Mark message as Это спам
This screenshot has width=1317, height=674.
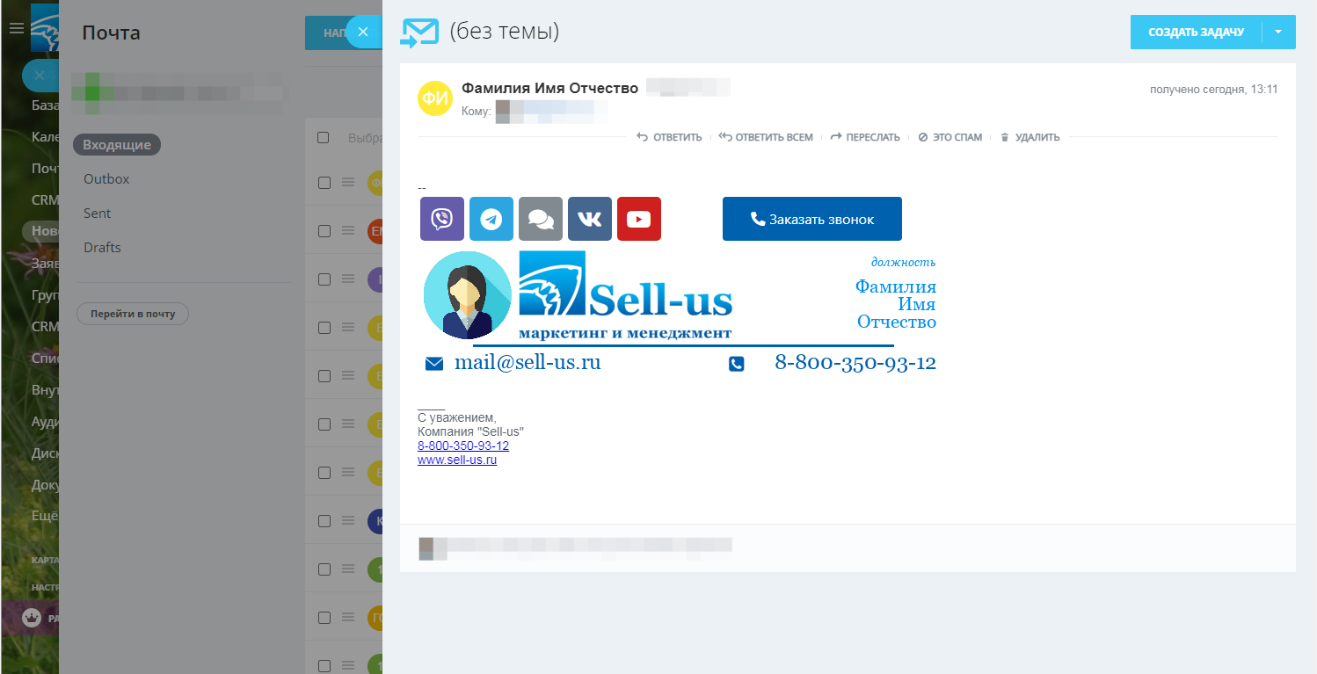(950, 137)
